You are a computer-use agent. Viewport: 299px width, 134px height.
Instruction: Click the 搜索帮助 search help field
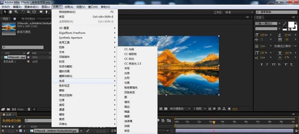(276, 12)
